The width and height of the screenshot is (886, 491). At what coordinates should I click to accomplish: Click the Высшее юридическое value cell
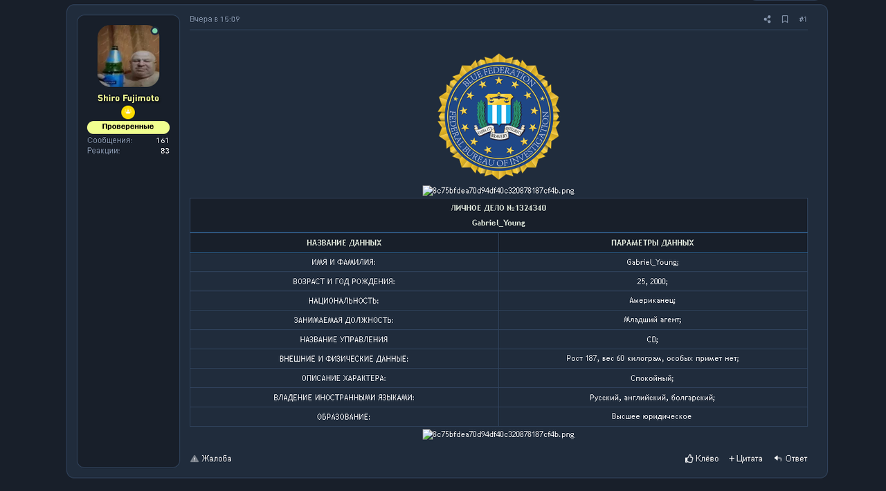(x=653, y=417)
